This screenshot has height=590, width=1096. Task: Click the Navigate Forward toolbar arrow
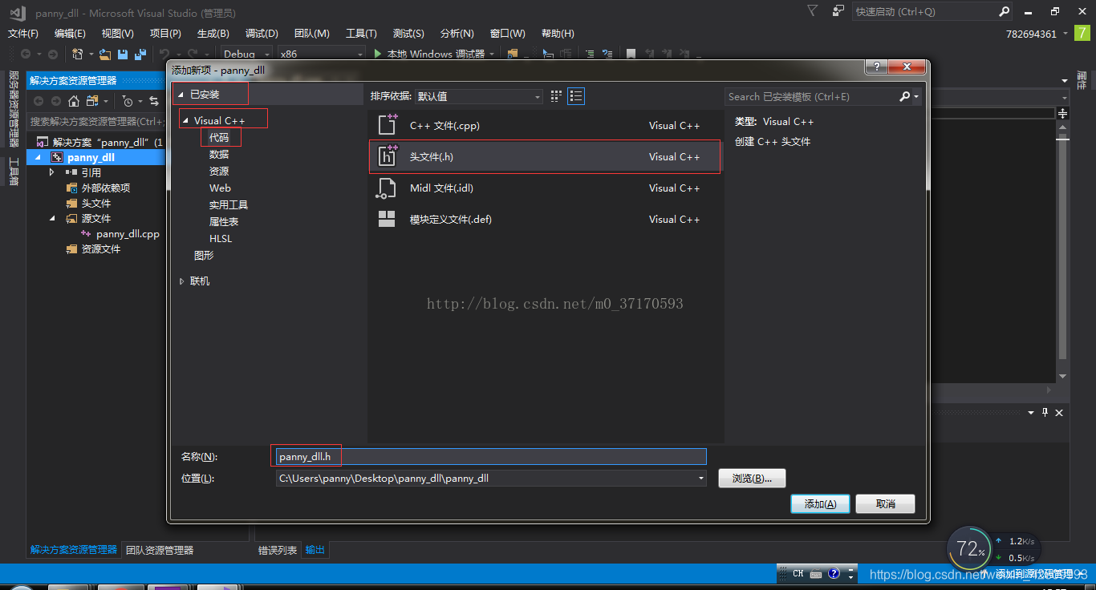(x=53, y=54)
